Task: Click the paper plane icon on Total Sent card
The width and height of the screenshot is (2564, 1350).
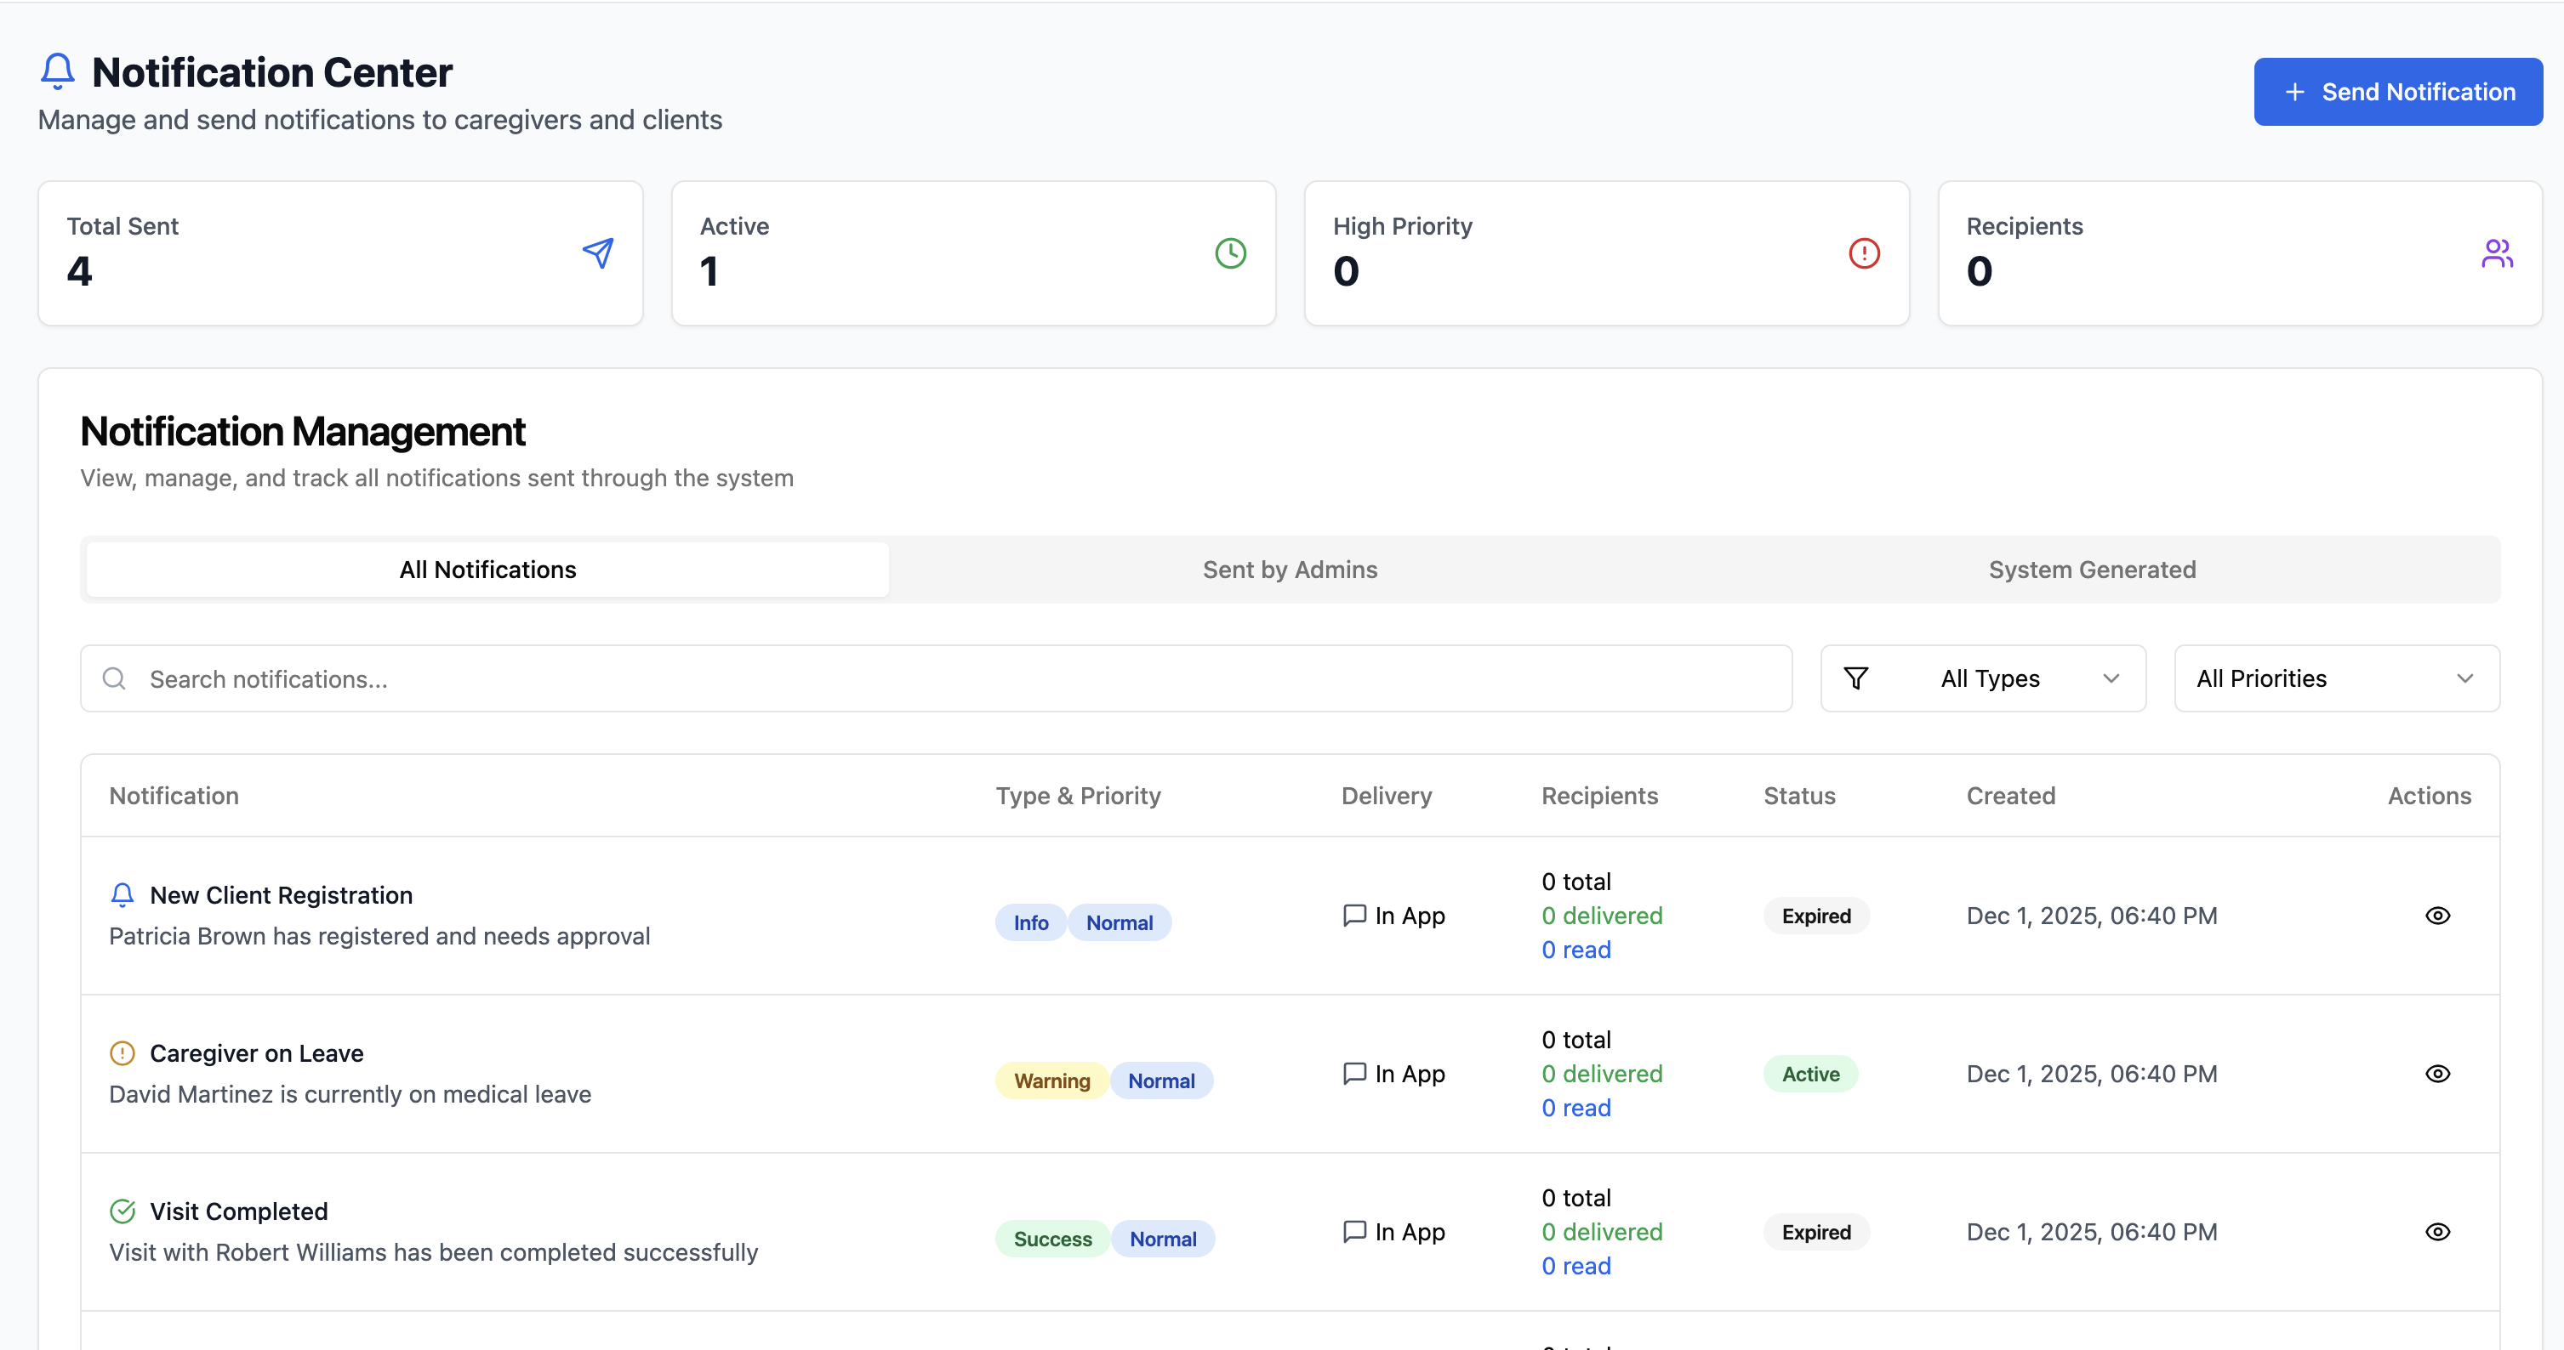Action: tap(599, 253)
